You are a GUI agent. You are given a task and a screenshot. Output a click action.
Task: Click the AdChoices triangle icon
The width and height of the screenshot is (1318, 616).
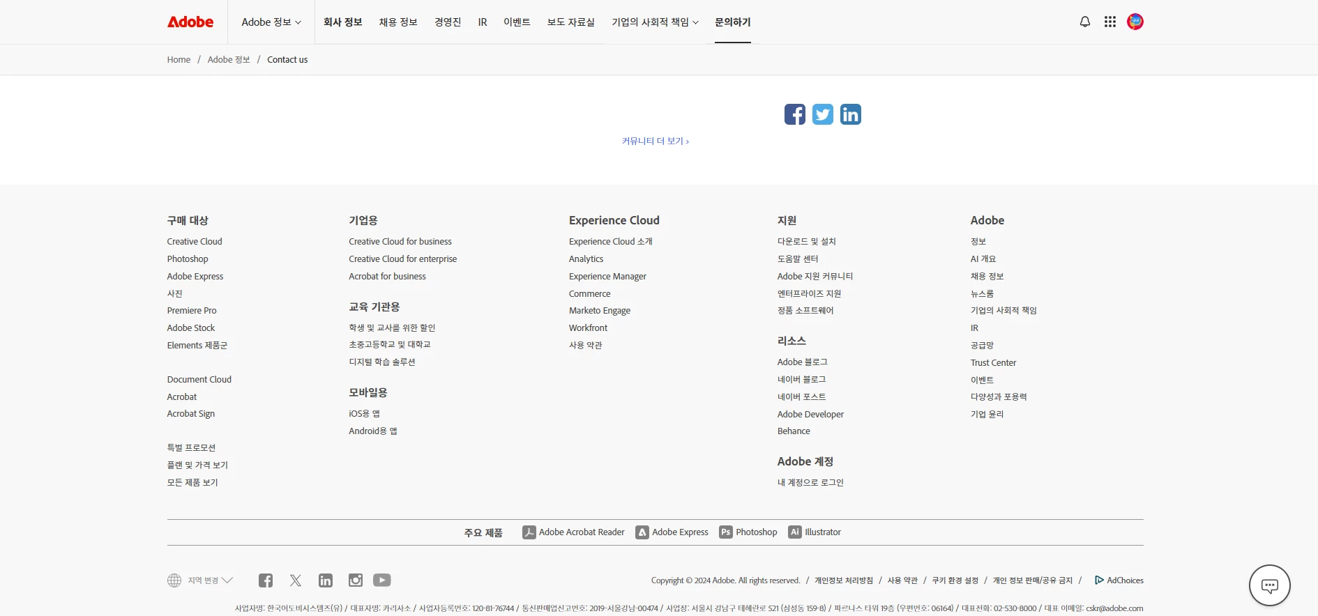[x=1099, y=580]
